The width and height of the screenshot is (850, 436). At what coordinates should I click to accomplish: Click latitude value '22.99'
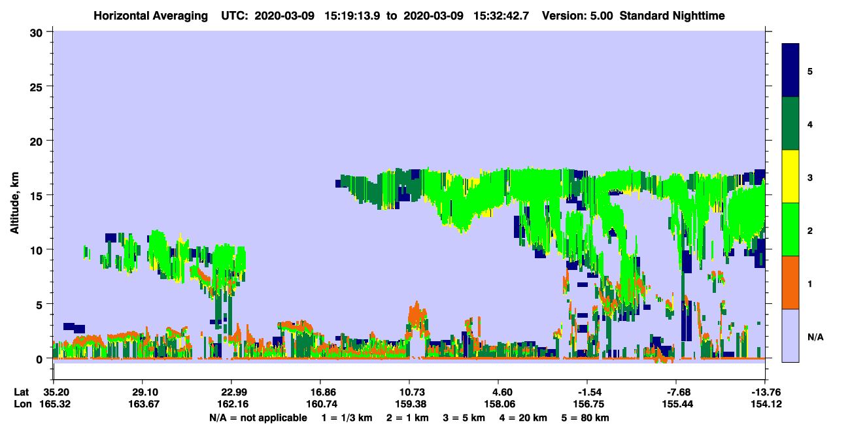click(x=231, y=392)
